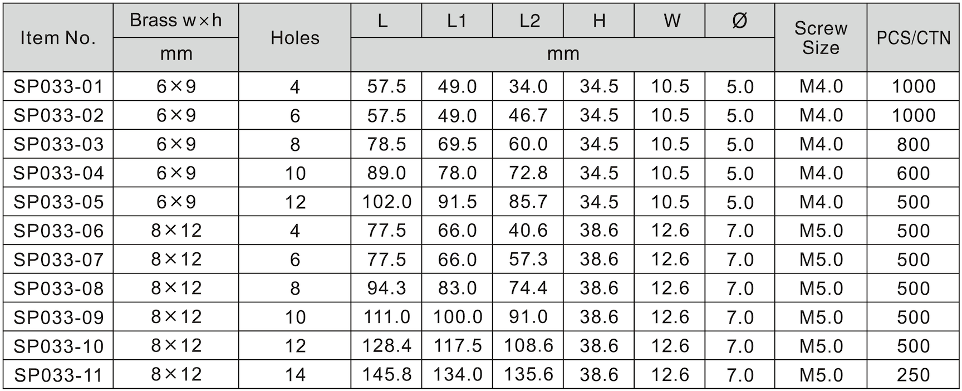
Task: Click item number SP033-05
Action: pyautogui.click(x=58, y=202)
